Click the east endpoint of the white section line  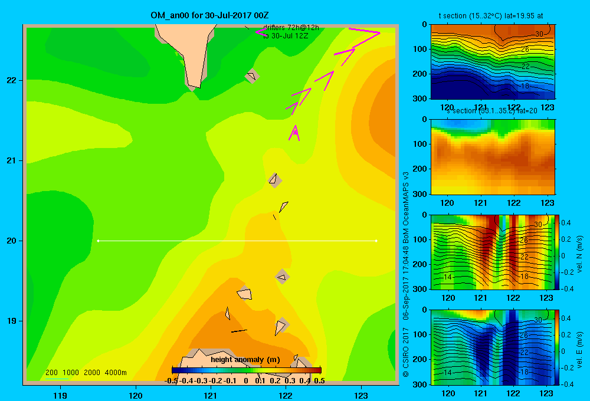[x=376, y=241]
